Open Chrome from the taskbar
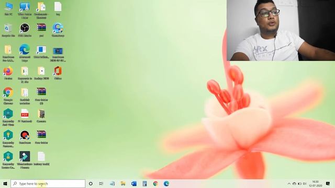Viewport: 335px width, 188px height. (x=155, y=183)
